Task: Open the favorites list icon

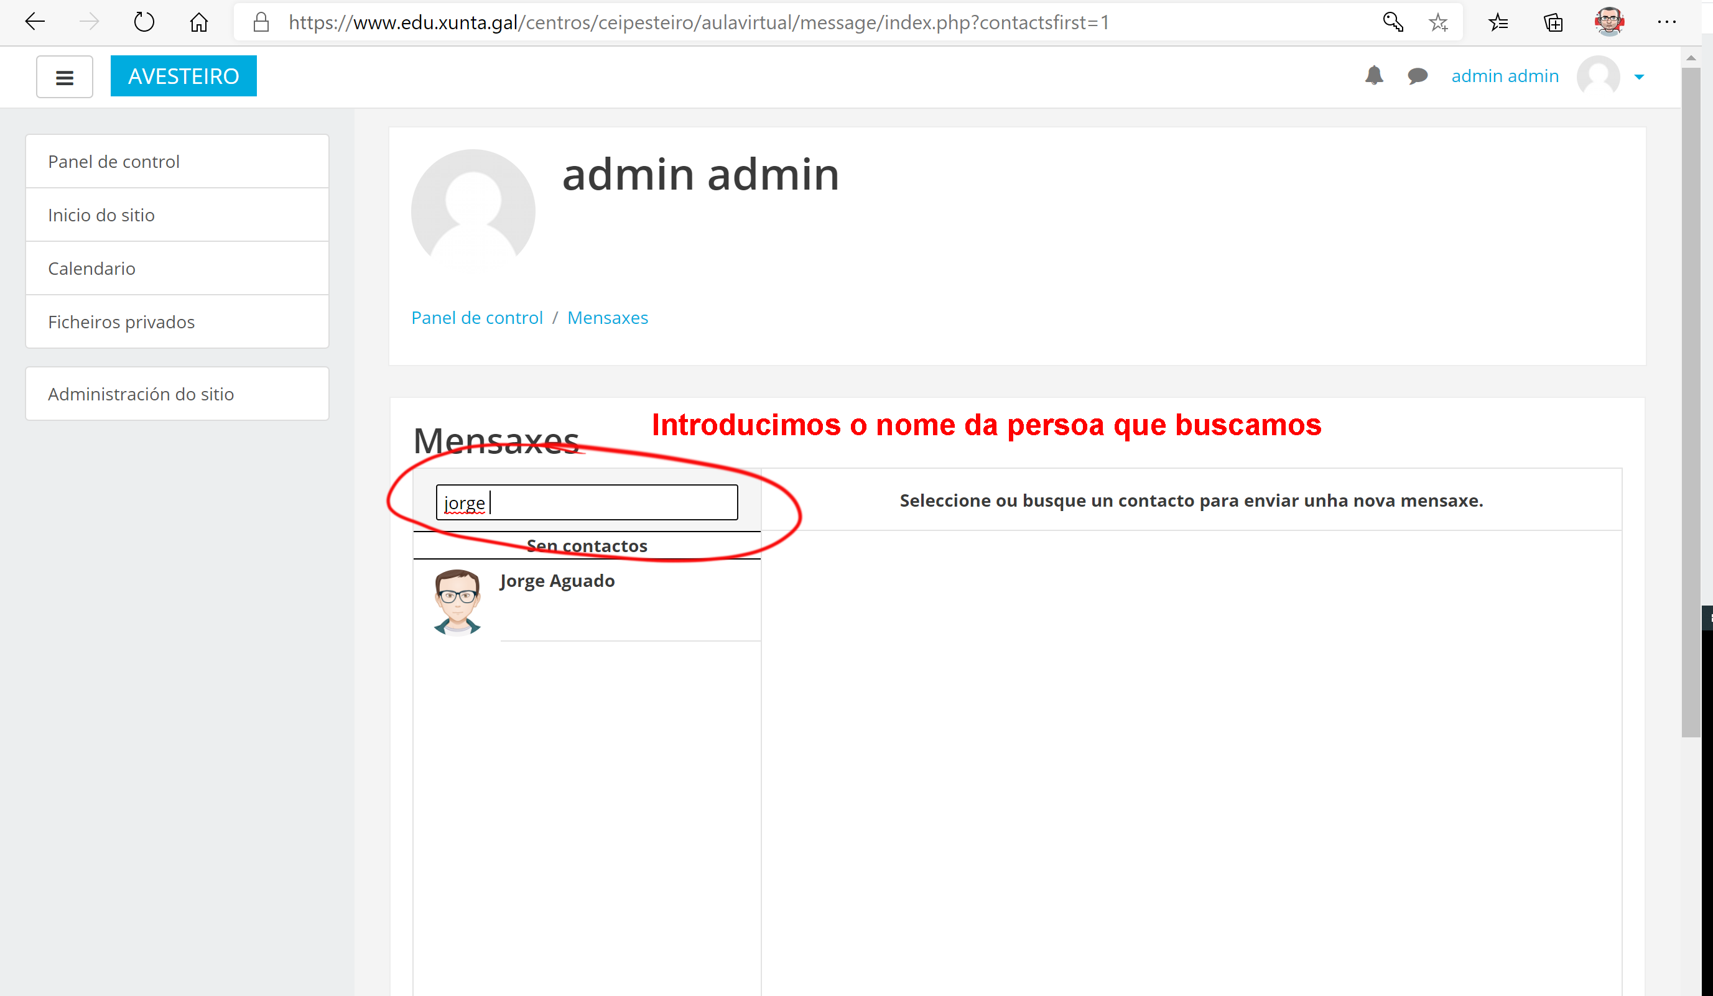Action: click(x=1498, y=22)
